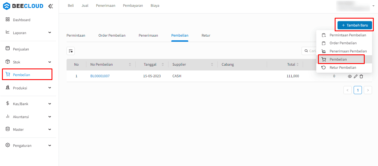This screenshot has width=378, height=166.
Task: Sort by No Pembelian column
Action: (x=130, y=65)
